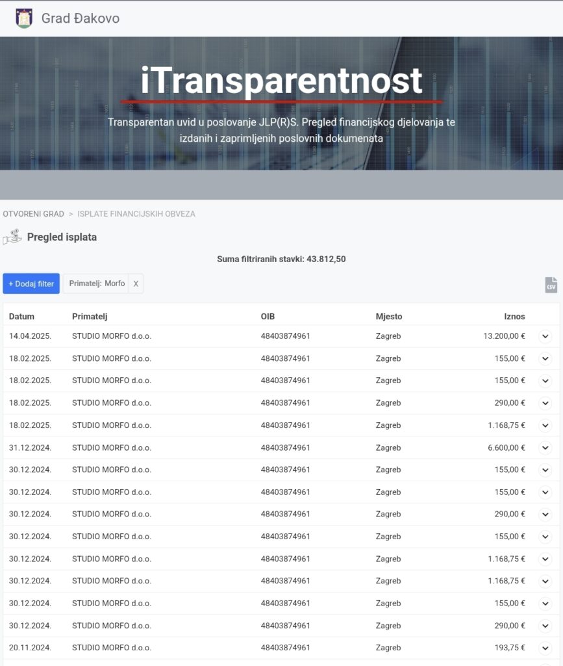This screenshot has height=666, width=563.
Task: Click the Primatelj: Morfo filter chip
Action: coord(97,284)
